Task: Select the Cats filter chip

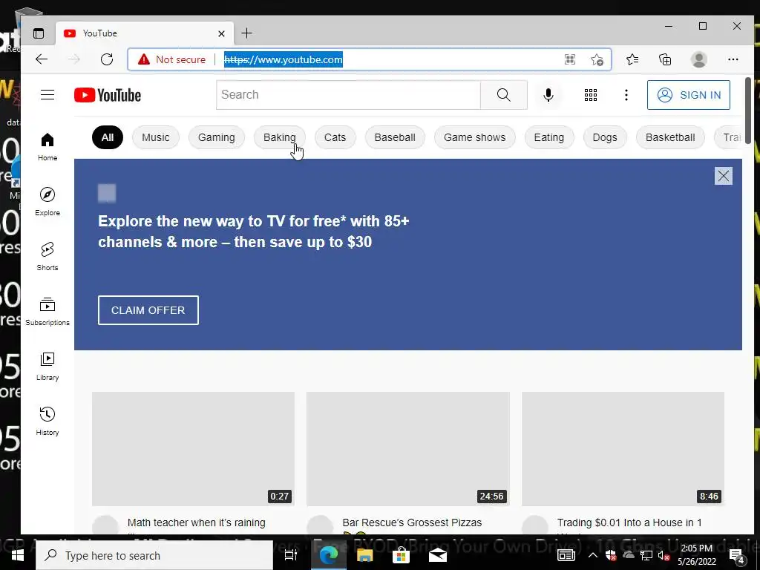Action: coord(335,137)
